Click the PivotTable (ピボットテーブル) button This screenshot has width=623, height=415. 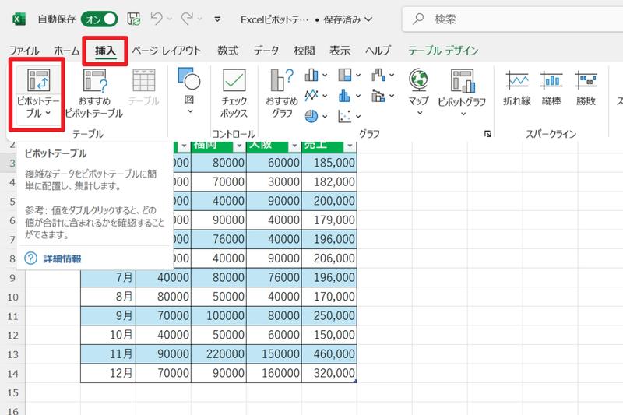click(37, 94)
